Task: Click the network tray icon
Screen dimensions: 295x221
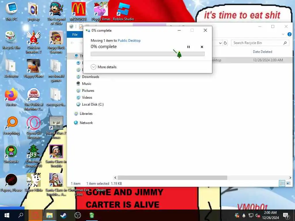Action: click(x=251, y=215)
